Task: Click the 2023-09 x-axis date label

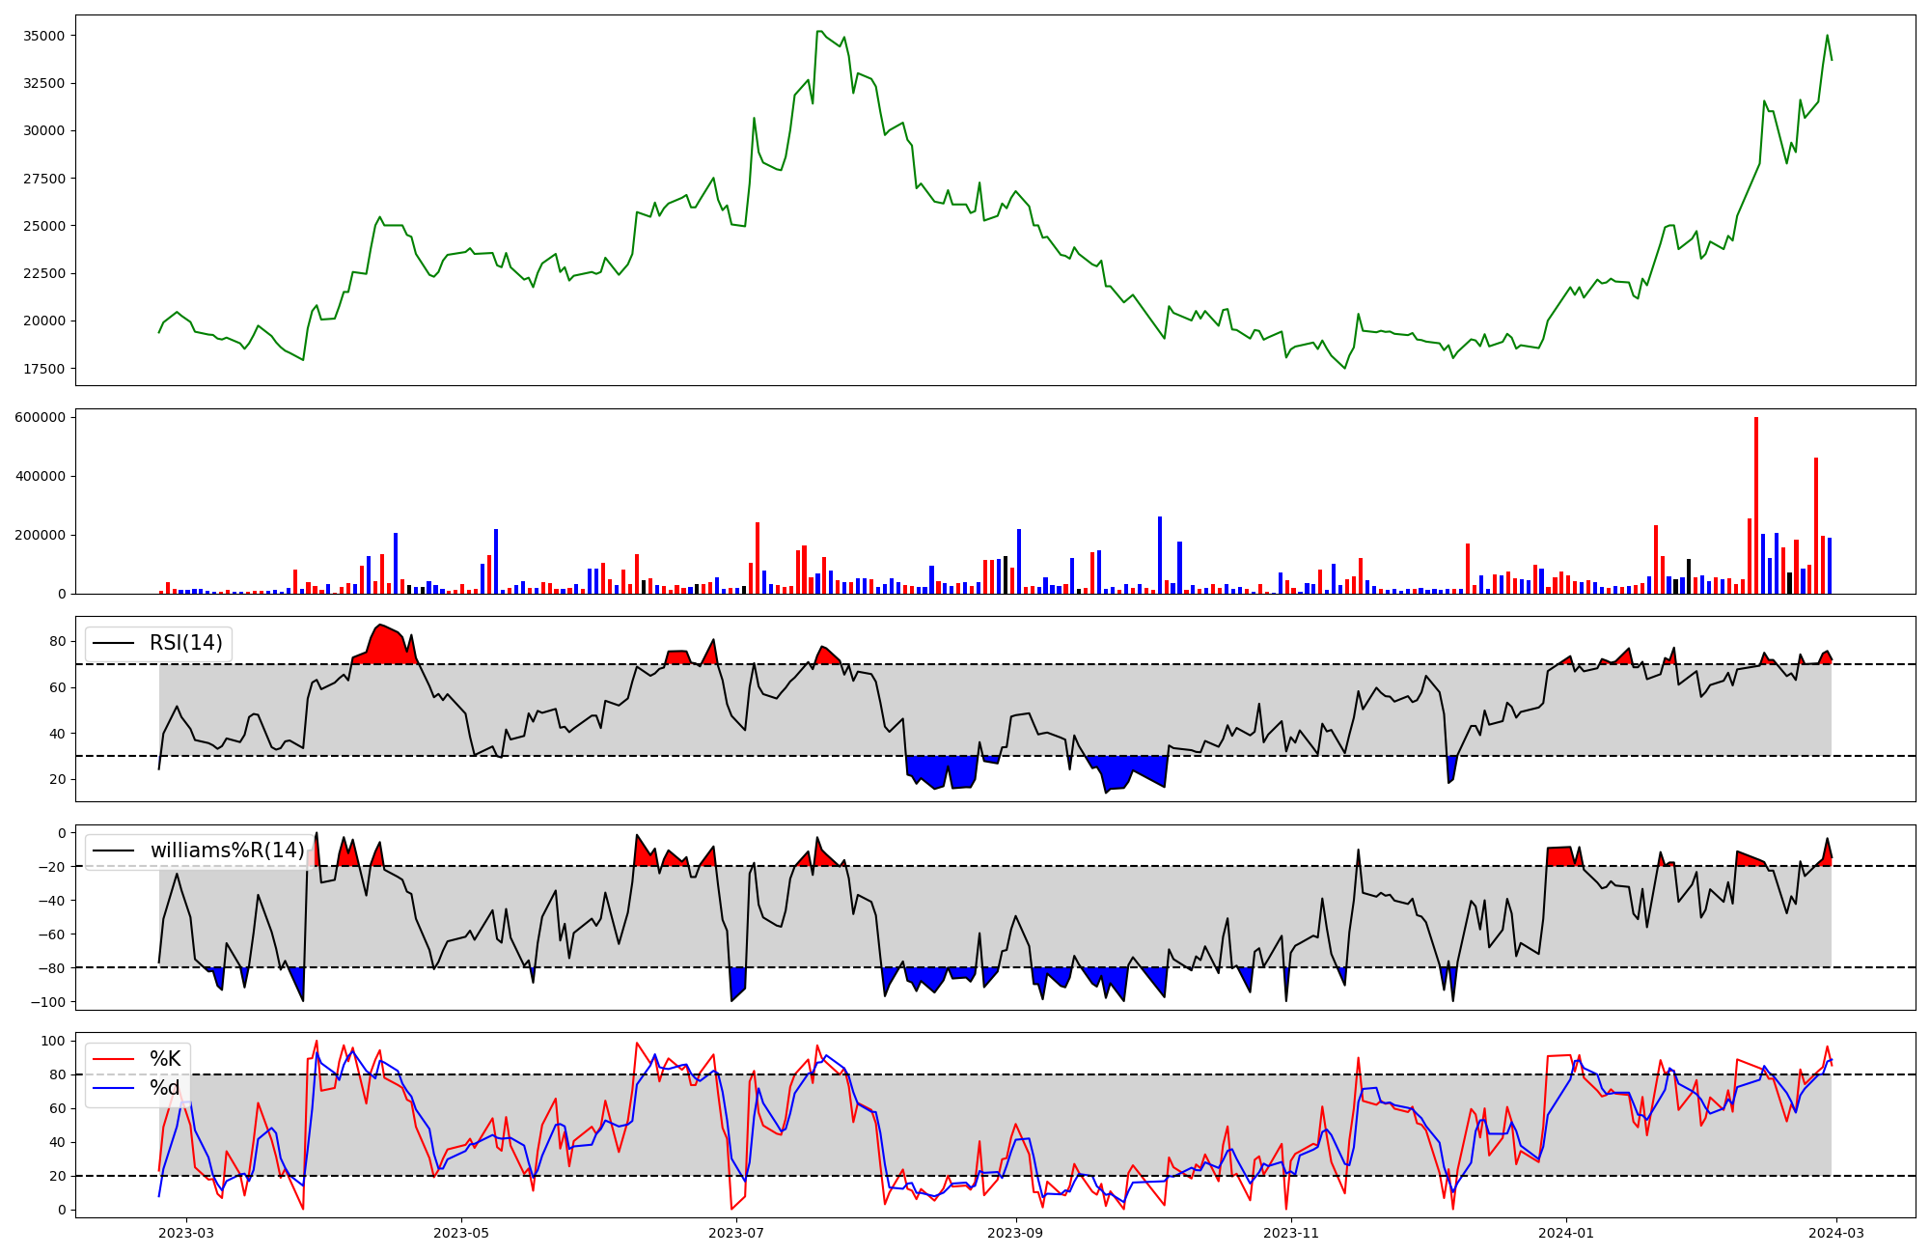Action: (1016, 1233)
